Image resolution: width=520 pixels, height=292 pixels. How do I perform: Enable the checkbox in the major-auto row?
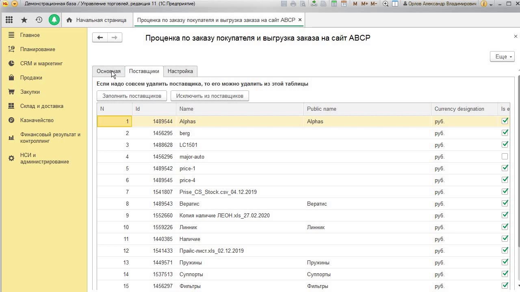click(505, 156)
